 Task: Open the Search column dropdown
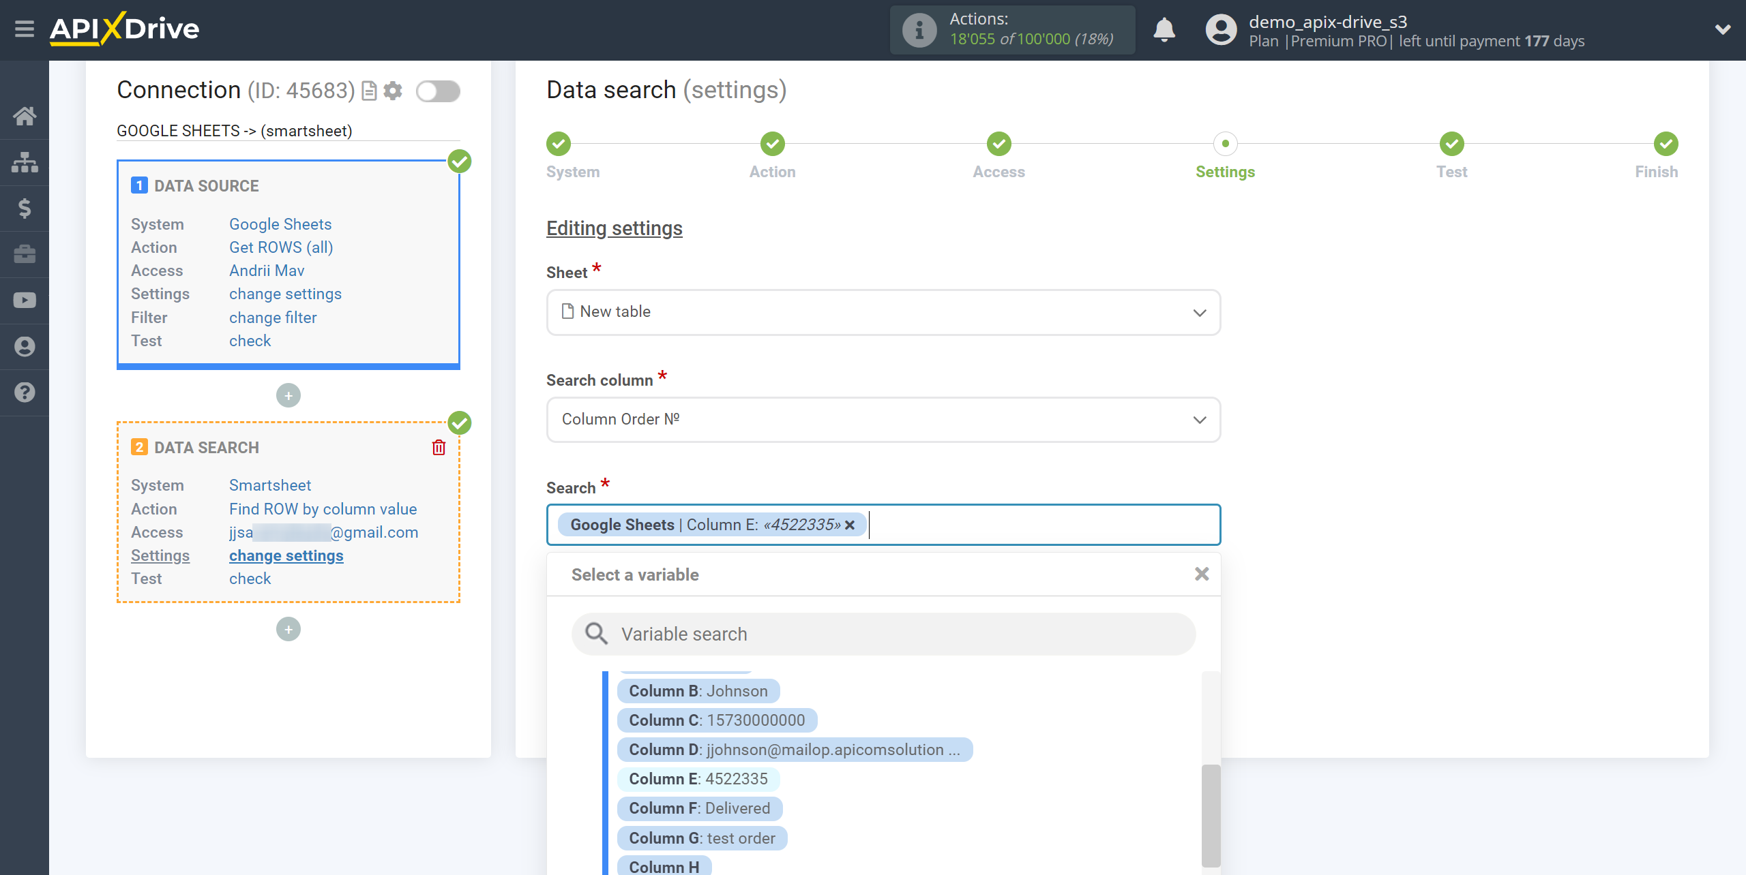[883, 420]
